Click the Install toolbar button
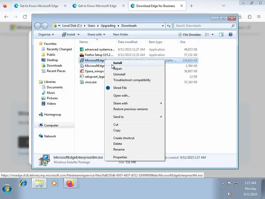 [69, 34]
